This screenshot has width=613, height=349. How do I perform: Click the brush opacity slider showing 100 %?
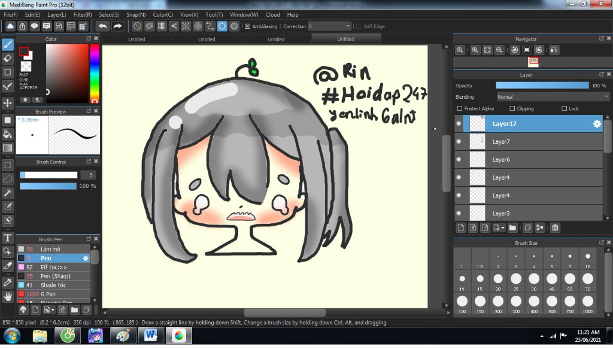pos(48,186)
